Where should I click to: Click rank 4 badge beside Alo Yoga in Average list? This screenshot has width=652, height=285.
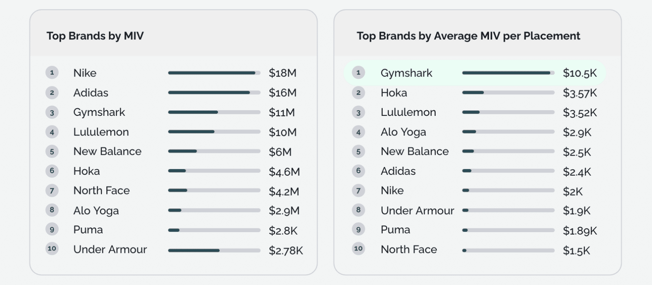point(358,132)
